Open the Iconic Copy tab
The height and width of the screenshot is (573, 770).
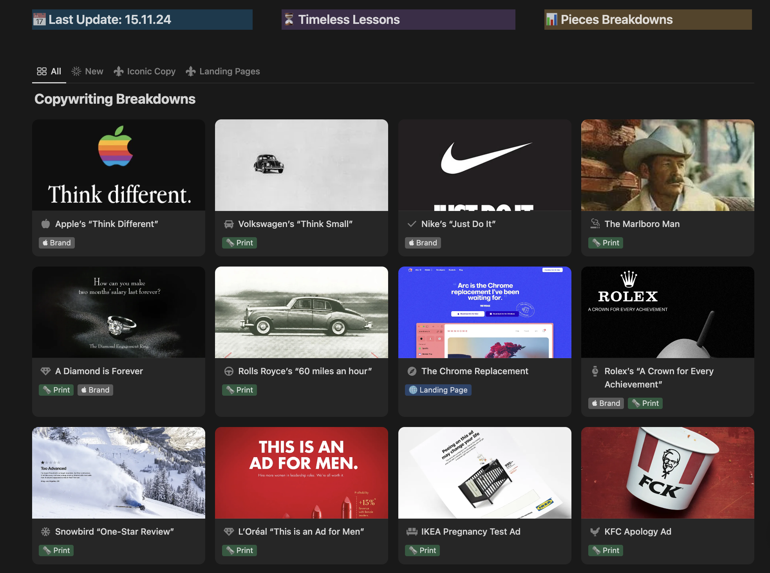(145, 71)
